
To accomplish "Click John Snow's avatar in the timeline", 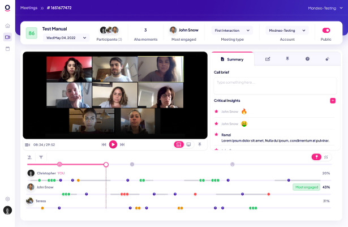I will [31, 187].
